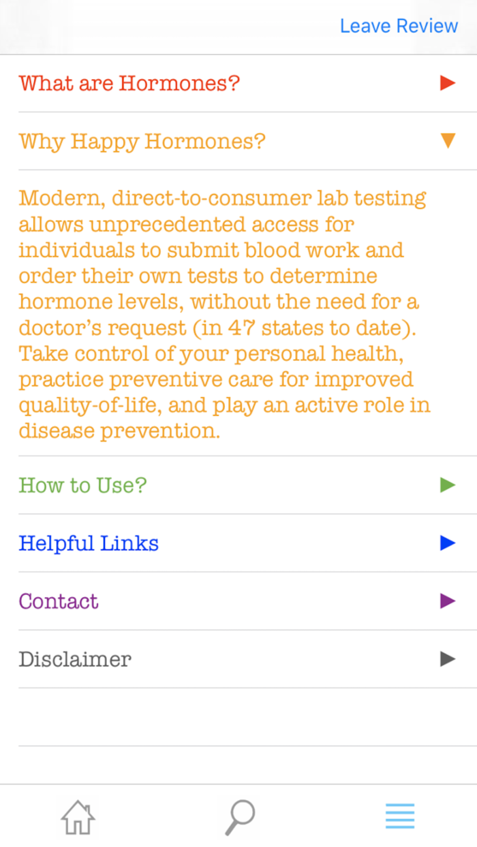
Task: Tap the Contact label
Action: click(59, 601)
